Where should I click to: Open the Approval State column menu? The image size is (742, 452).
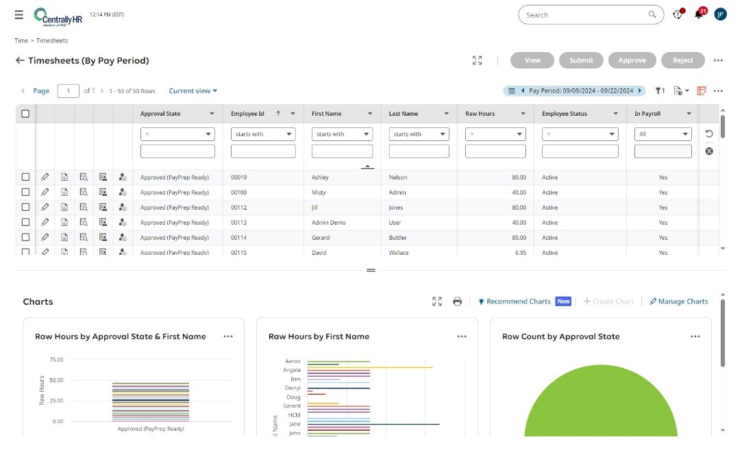(212, 114)
